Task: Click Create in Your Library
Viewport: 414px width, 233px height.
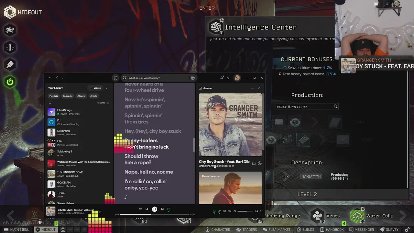Action: [95, 88]
